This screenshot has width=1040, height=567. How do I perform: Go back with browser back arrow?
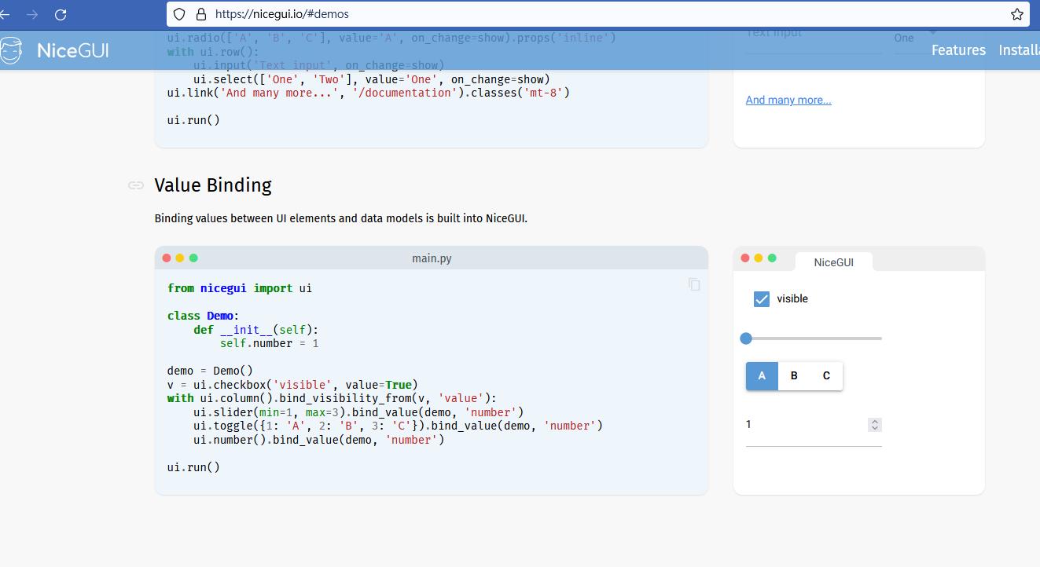pos(5,14)
